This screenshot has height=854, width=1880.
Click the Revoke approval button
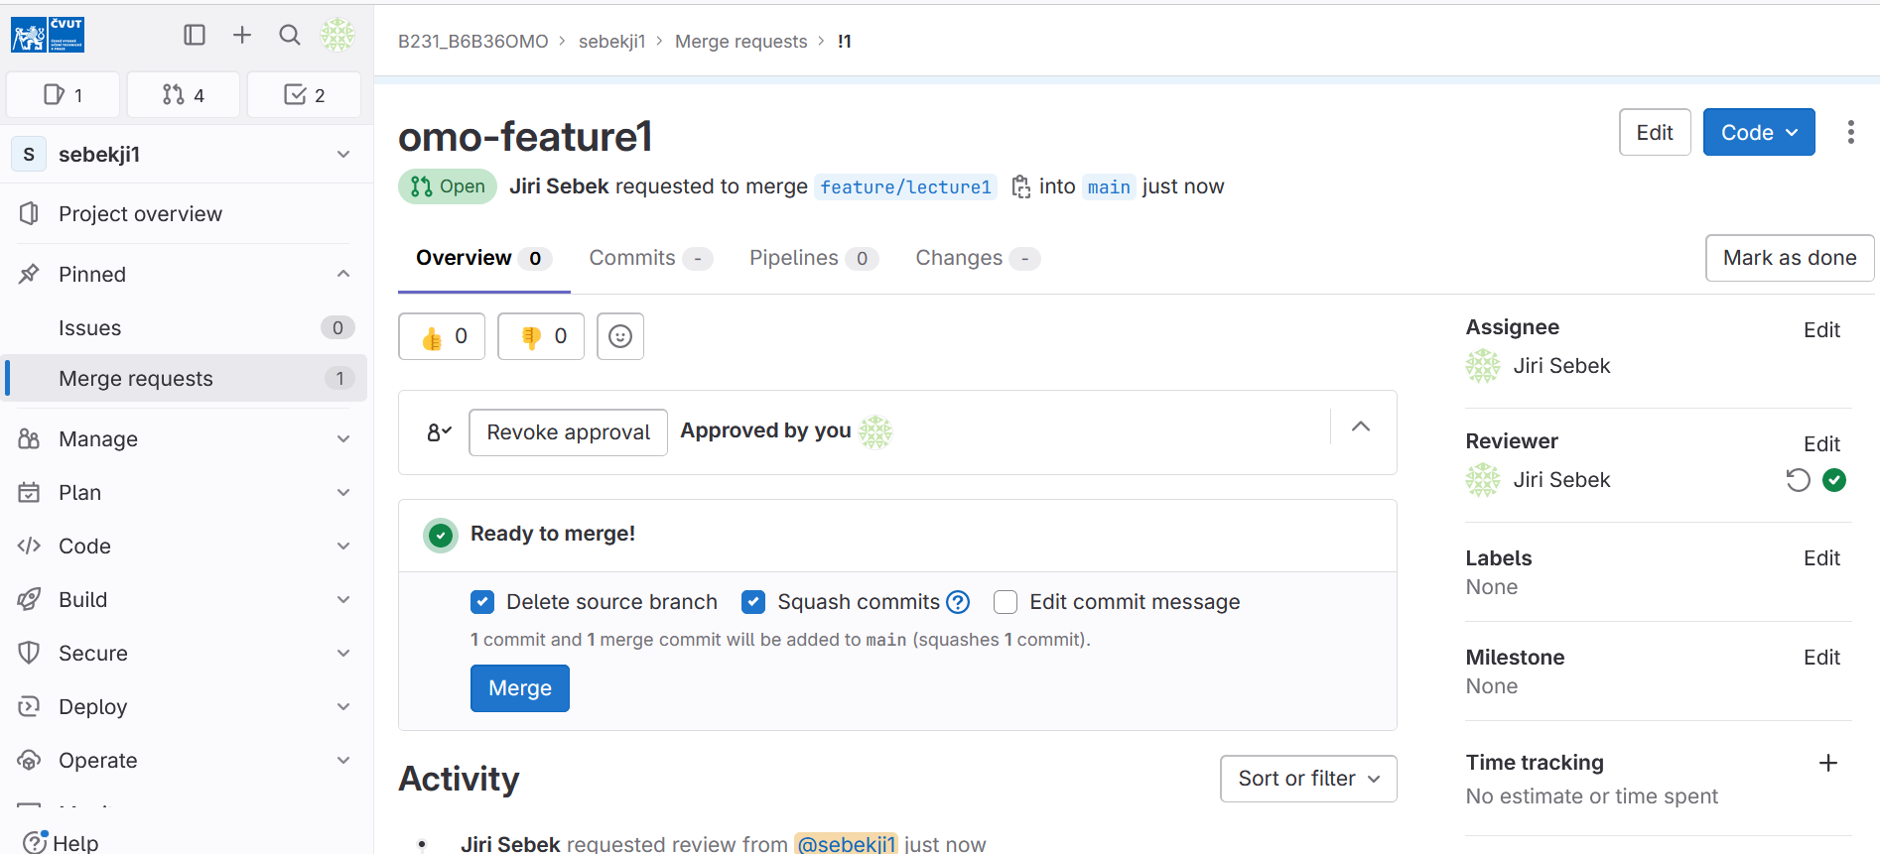pos(568,432)
